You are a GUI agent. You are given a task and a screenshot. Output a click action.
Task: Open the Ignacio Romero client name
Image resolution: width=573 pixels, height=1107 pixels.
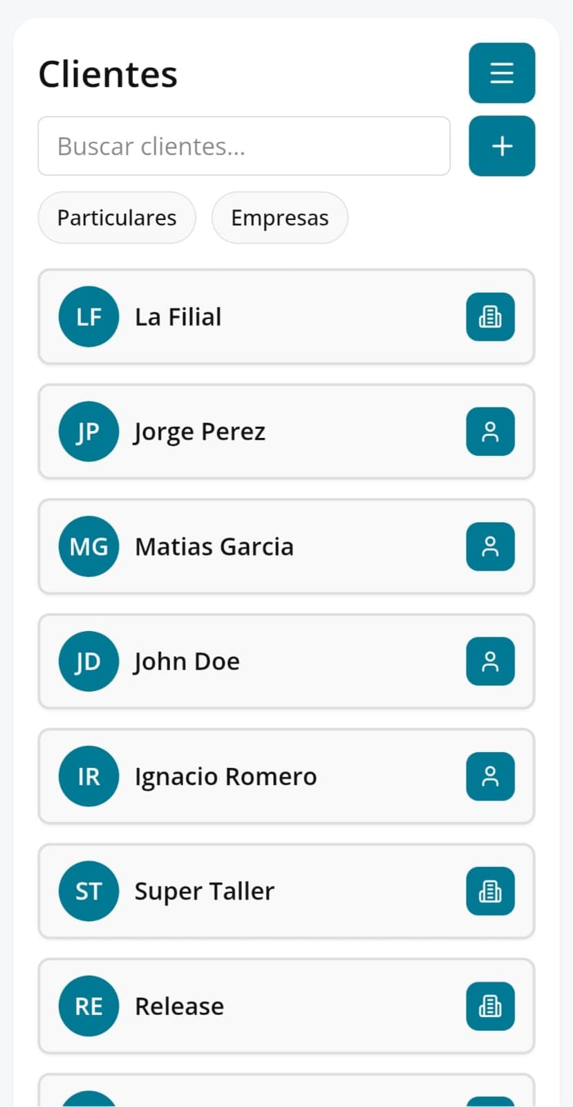225,776
